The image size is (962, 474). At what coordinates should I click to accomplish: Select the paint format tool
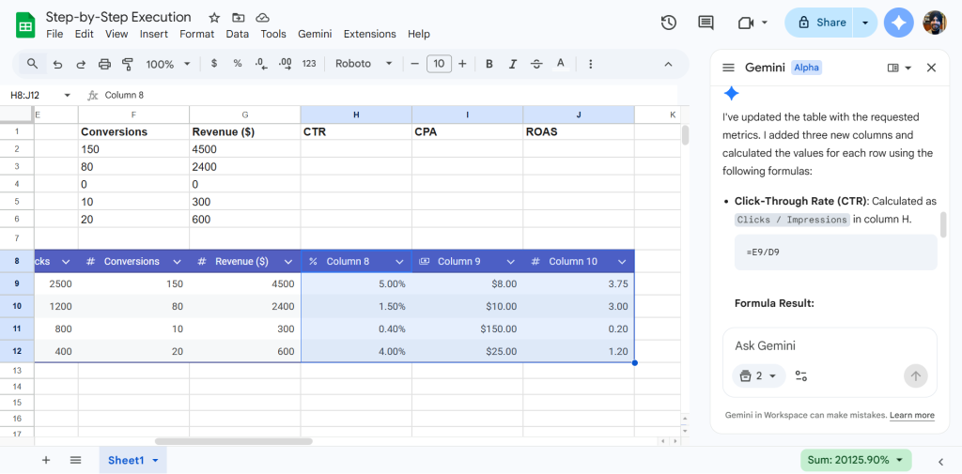click(x=128, y=64)
